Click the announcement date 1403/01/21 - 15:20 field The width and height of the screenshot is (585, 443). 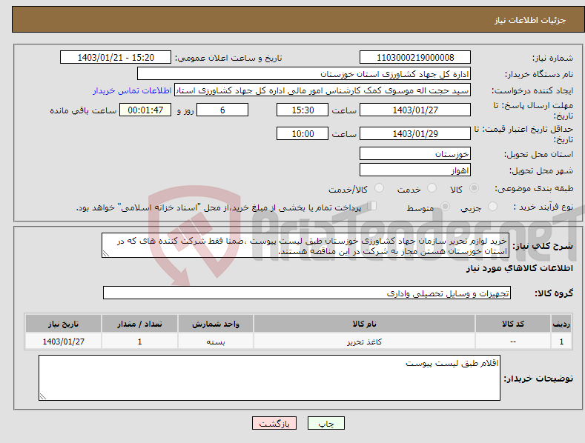[x=116, y=58]
